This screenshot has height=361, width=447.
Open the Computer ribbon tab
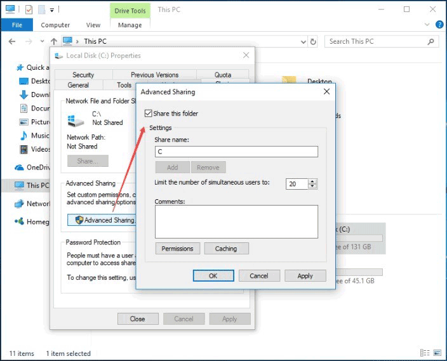[55, 25]
